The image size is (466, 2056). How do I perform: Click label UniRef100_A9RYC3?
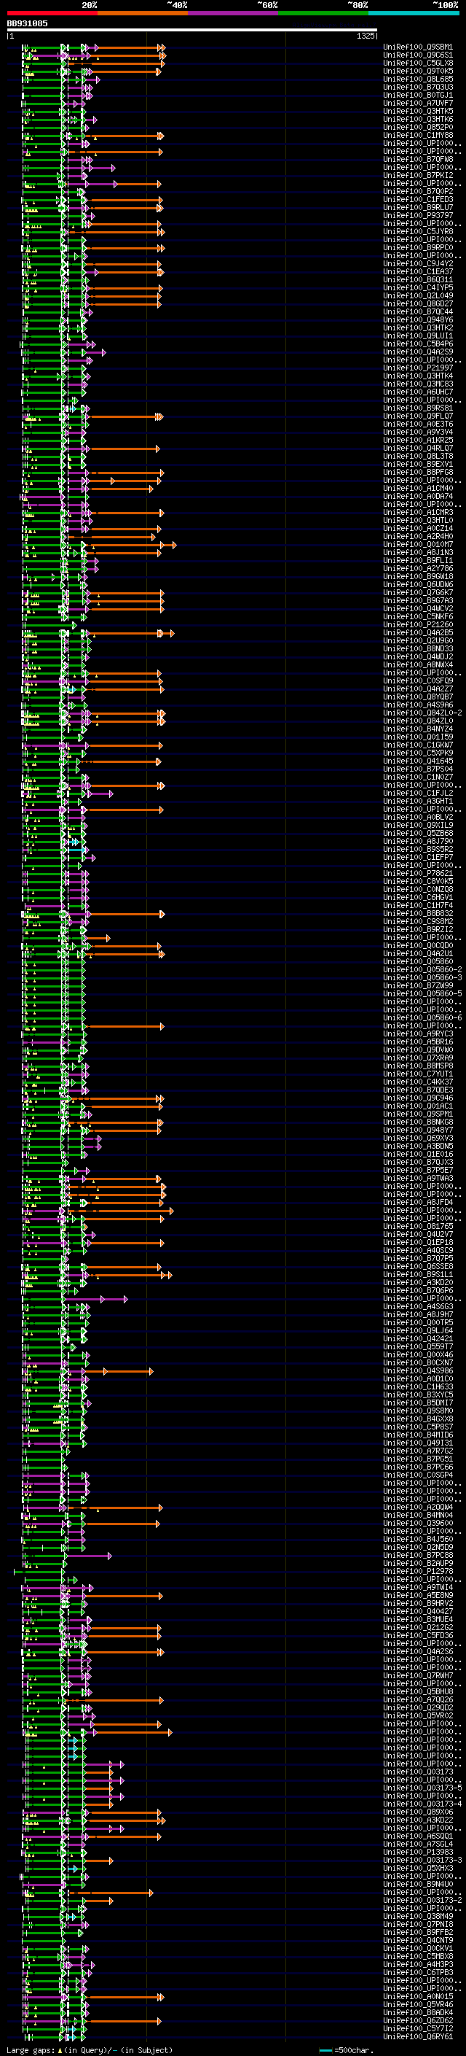[x=418, y=1033]
